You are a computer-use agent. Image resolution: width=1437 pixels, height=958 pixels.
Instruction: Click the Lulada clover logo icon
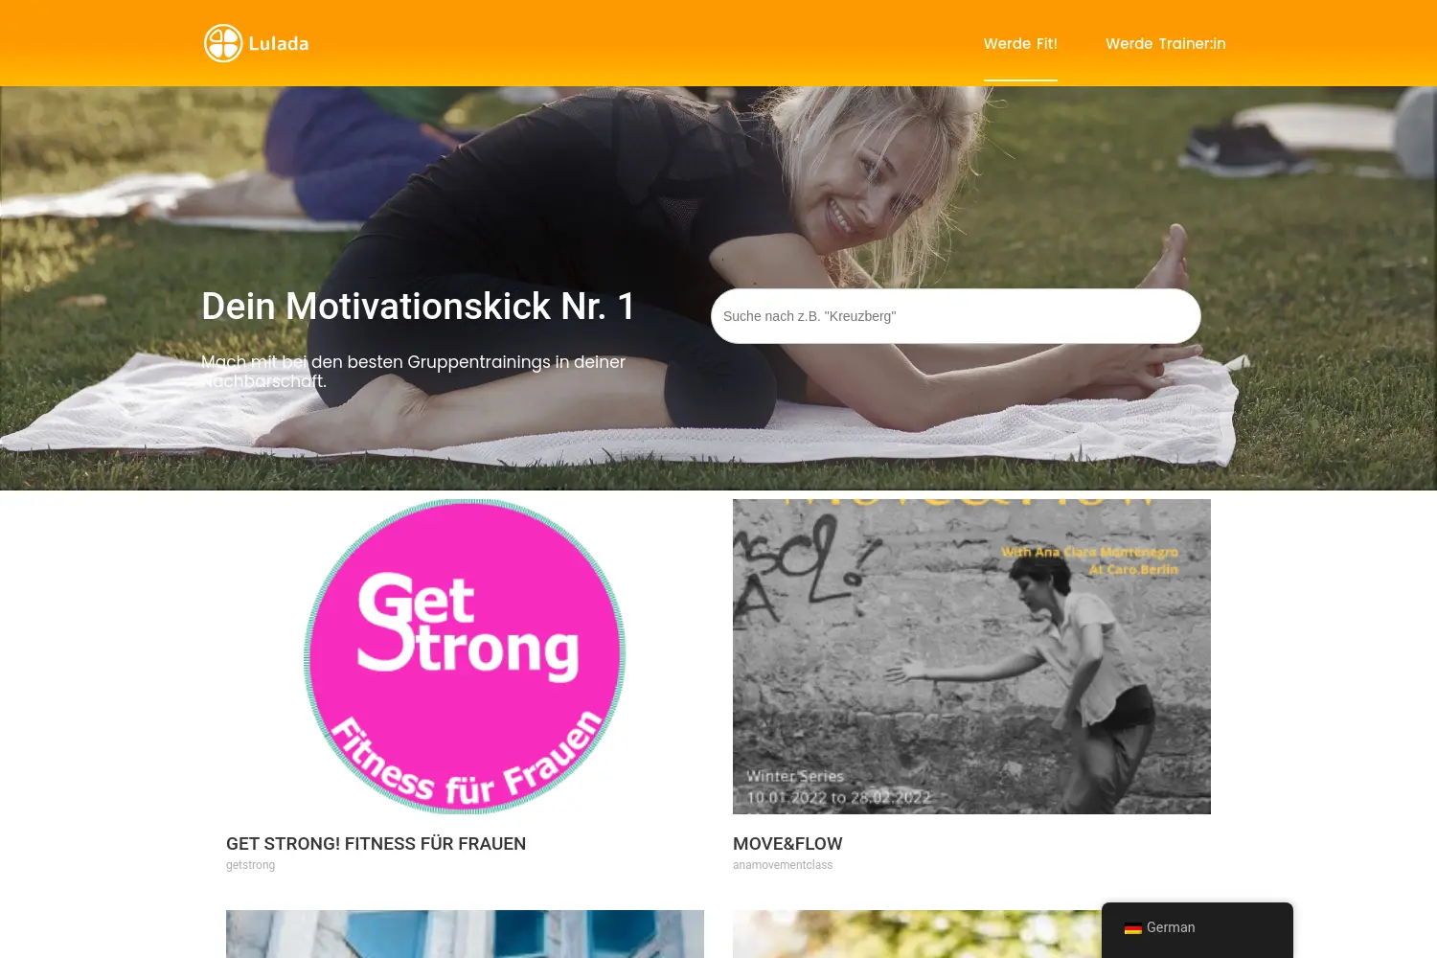223,43
